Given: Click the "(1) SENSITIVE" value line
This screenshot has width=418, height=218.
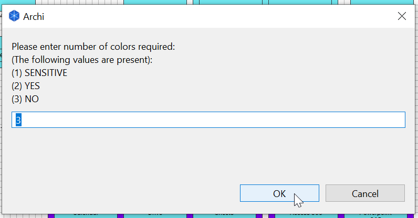Looking at the screenshot, I should [39, 73].
